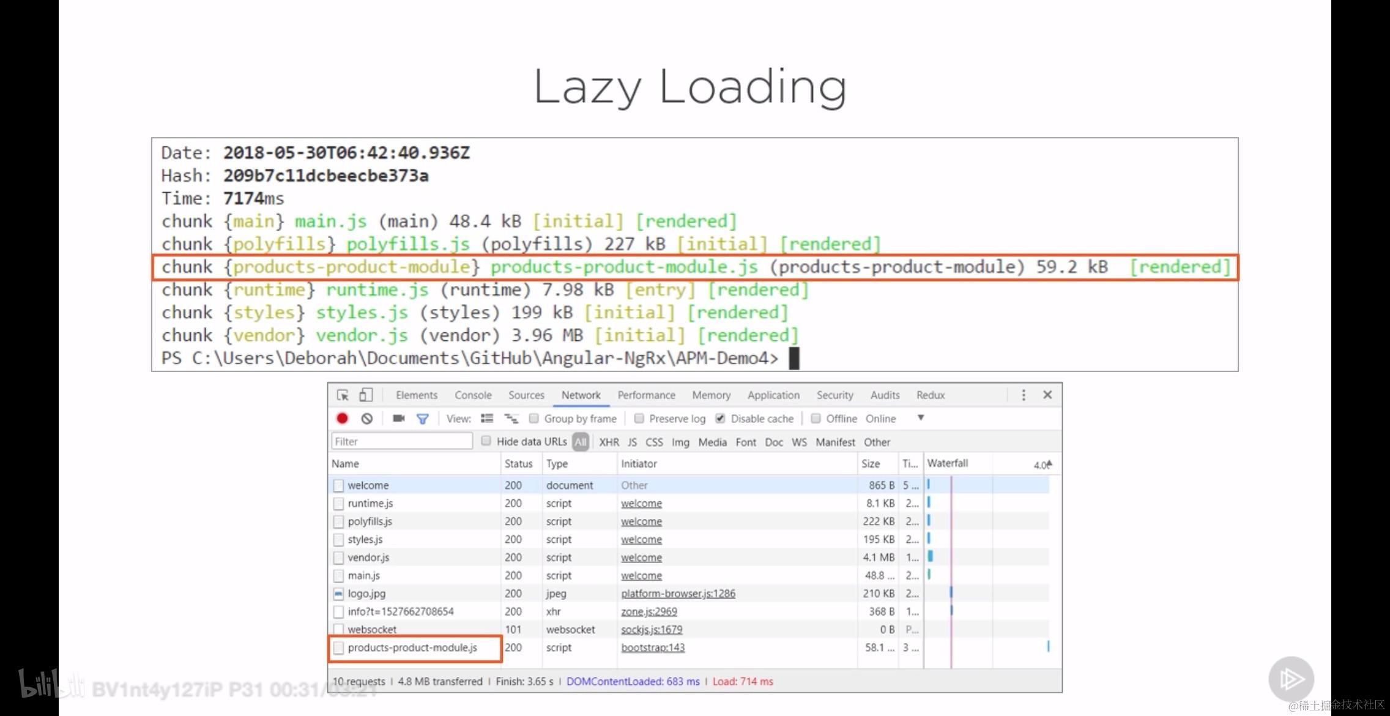Toggle the network filter funnel icon
1390x716 pixels.
click(x=422, y=419)
